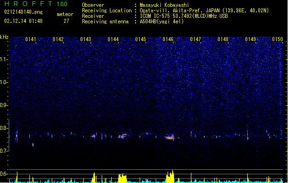Click the 0.8 kHz axis label
This screenshot has width=288, height=183.
[x=4, y=128]
